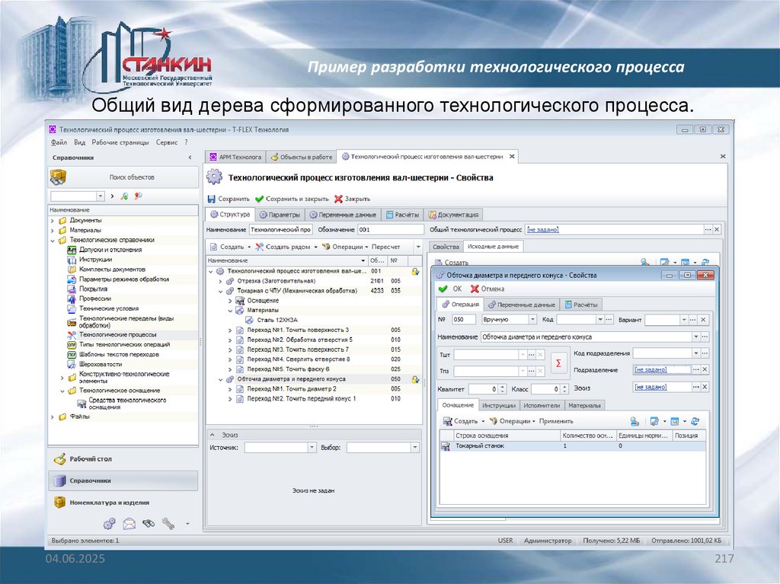Viewport: 780px width, 584px height.
Task: Select Технологические процессы reference icon
Action: coord(72,335)
